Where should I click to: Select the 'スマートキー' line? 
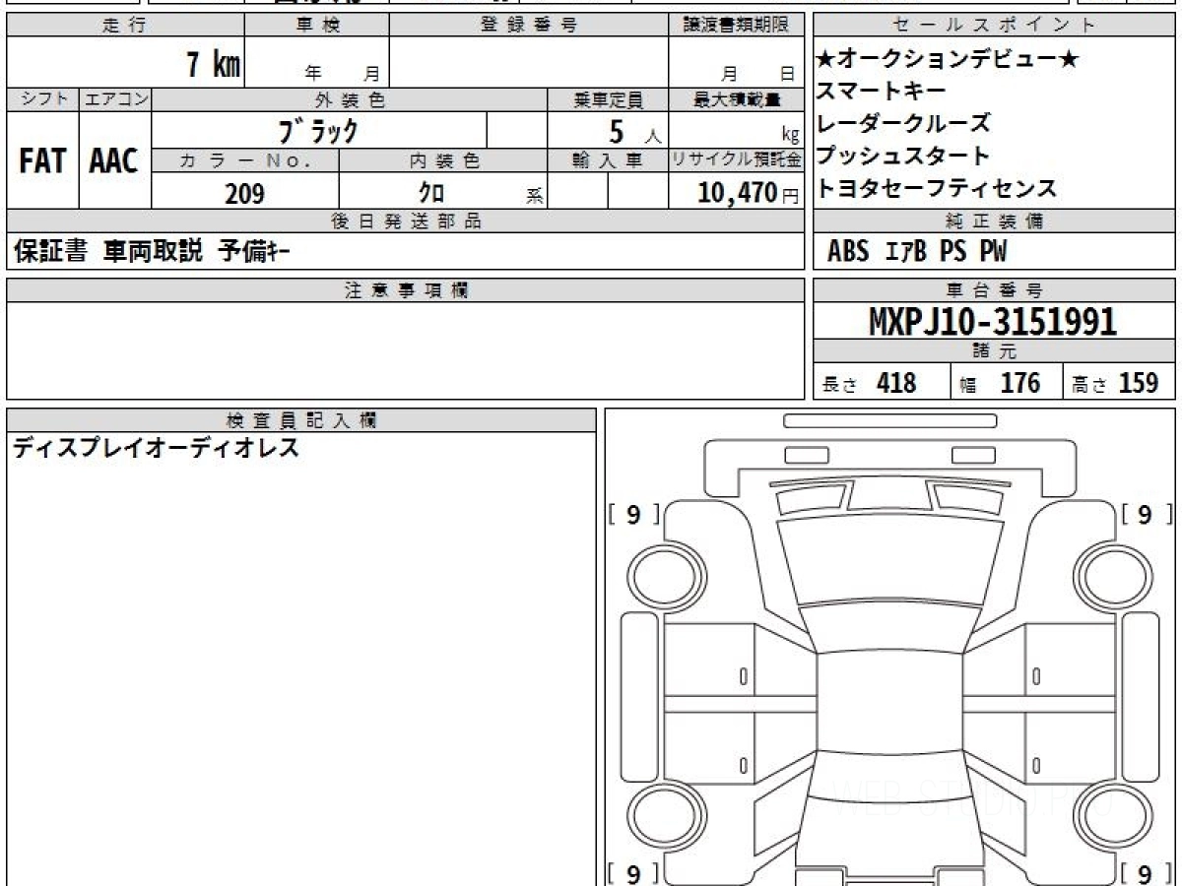click(882, 92)
